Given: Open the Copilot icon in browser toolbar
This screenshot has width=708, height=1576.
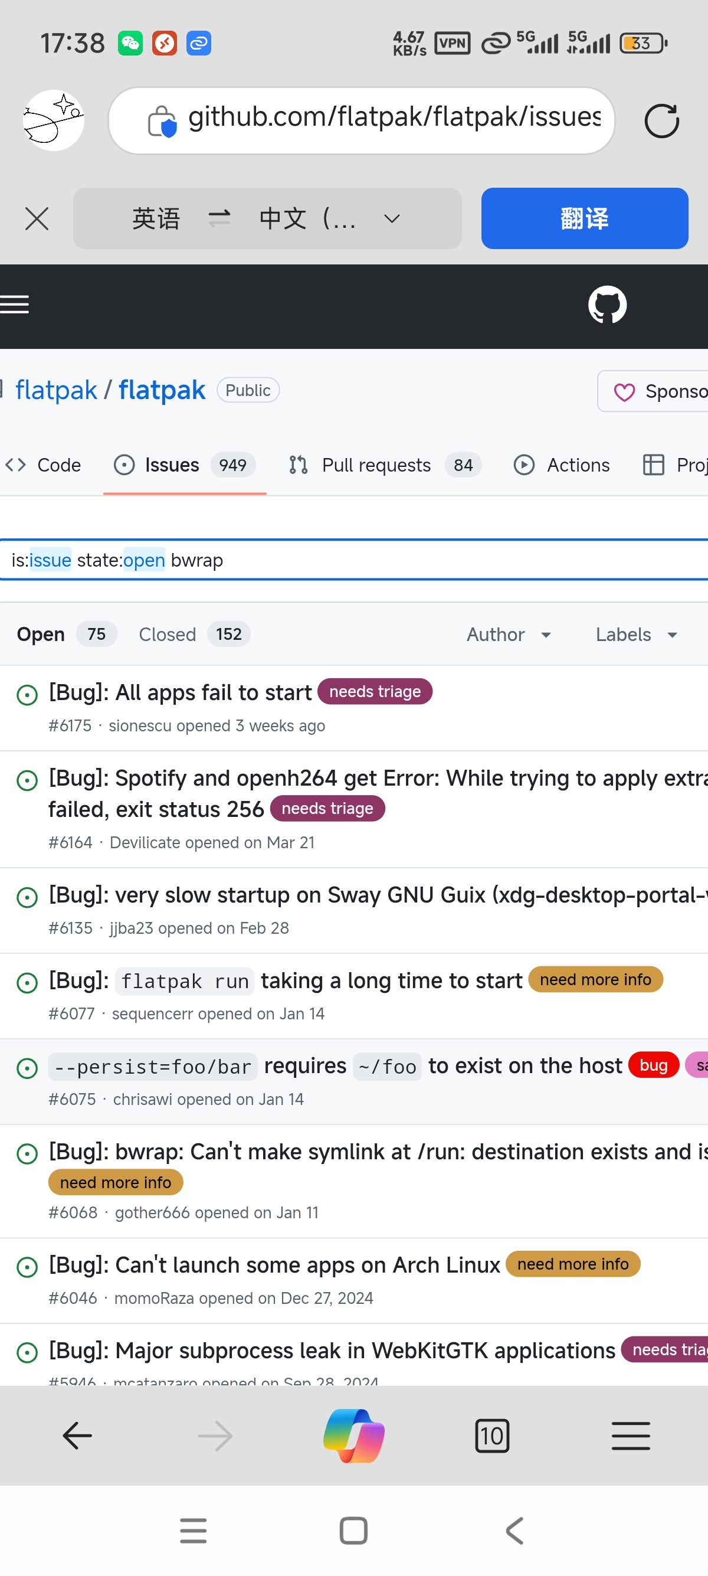Looking at the screenshot, I should (354, 1436).
